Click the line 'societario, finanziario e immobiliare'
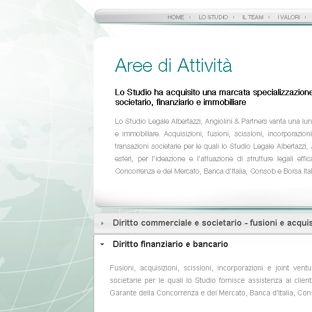This screenshot has height=312, width=312. [180, 102]
